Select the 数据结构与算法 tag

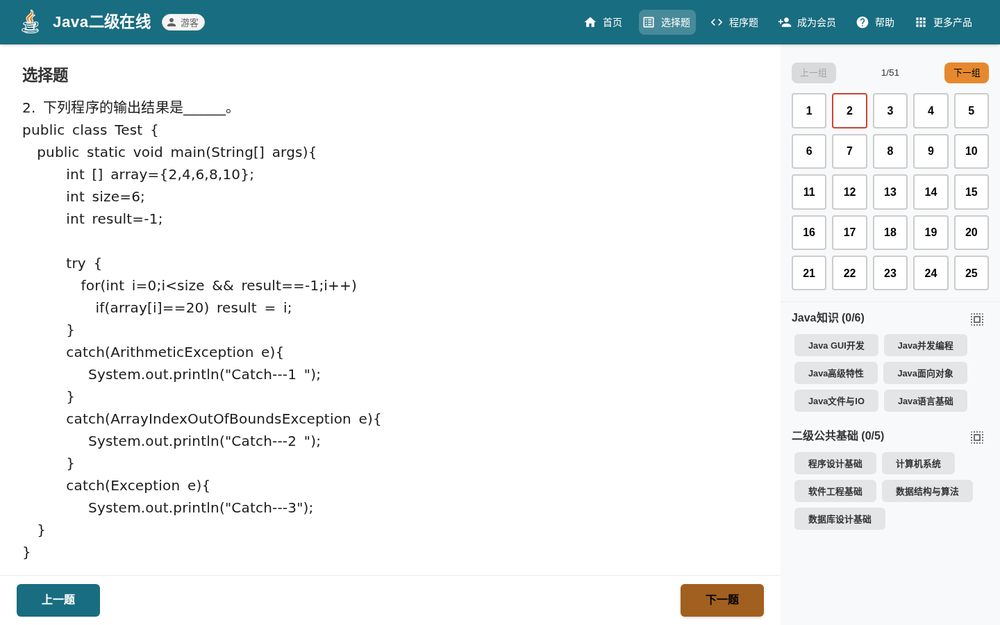coord(927,491)
